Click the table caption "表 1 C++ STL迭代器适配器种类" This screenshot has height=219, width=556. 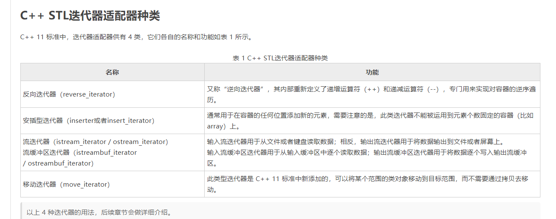click(x=280, y=58)
